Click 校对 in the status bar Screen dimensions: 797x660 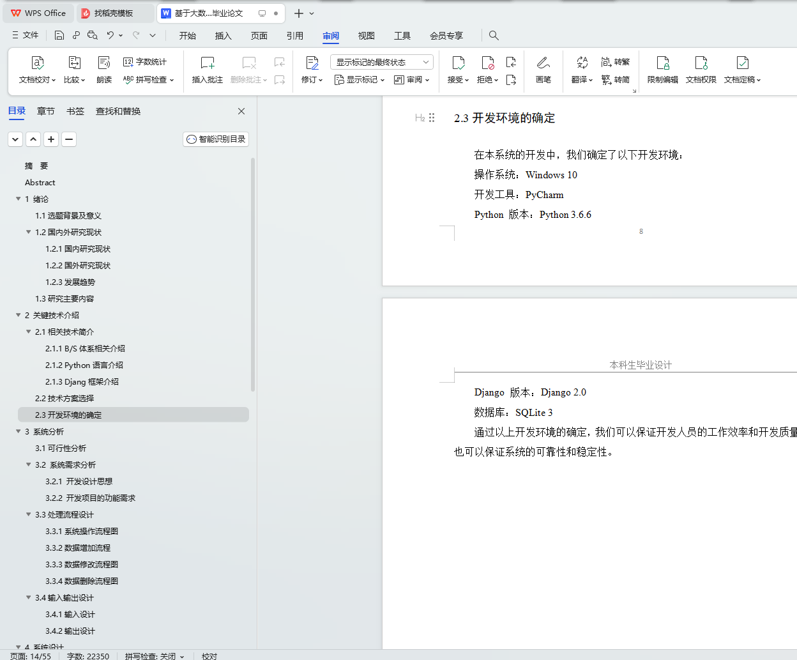(209, 656)
